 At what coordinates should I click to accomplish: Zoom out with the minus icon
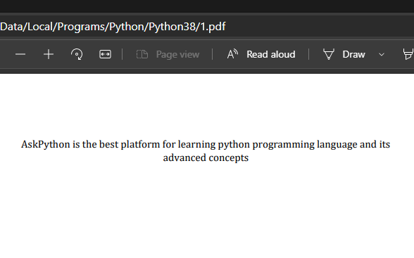(20, 55)
